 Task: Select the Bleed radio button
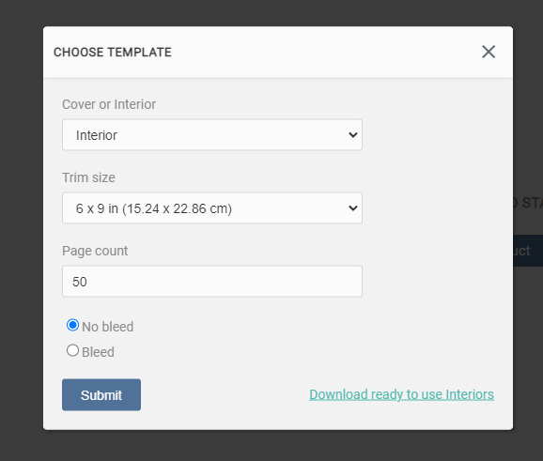[x=72, y=350]
